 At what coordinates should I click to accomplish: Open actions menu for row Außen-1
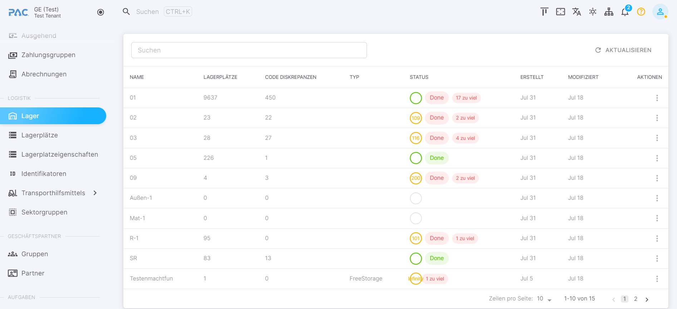pos(657,198)
